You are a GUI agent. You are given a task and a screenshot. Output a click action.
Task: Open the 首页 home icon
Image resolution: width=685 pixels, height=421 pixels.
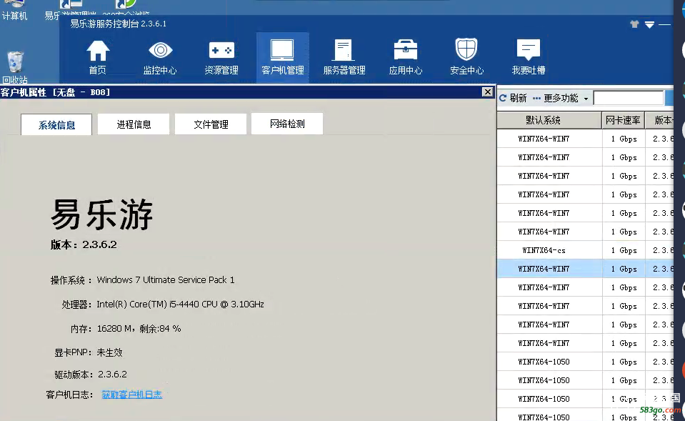(97, 57)
